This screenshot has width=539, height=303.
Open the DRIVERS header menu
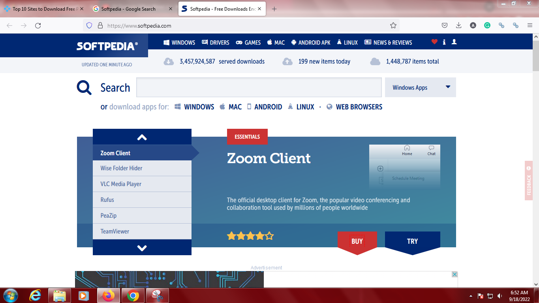click(x=215, y=42)
